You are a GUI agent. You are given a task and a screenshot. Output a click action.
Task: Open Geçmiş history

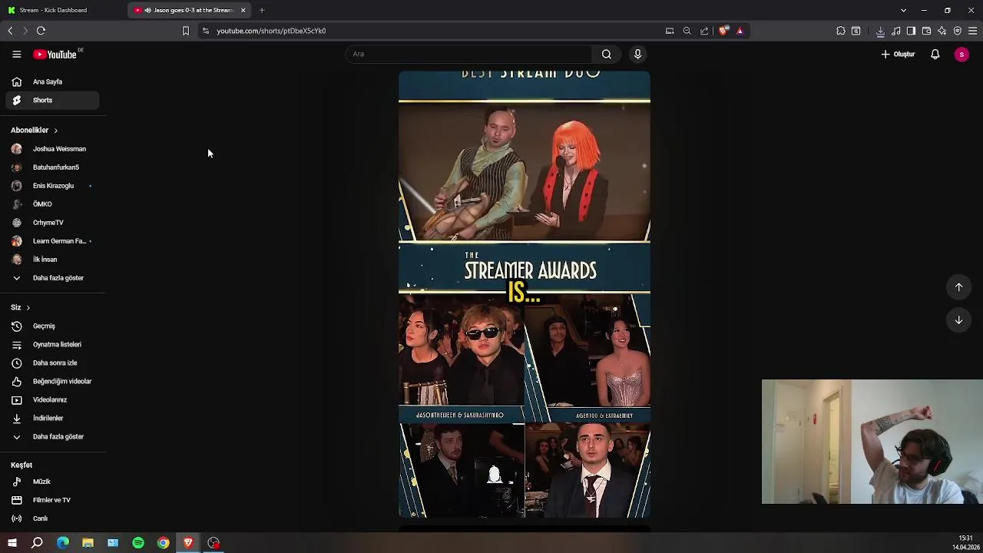point(52,326)
